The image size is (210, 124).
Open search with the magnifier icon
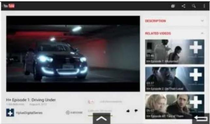194,6
